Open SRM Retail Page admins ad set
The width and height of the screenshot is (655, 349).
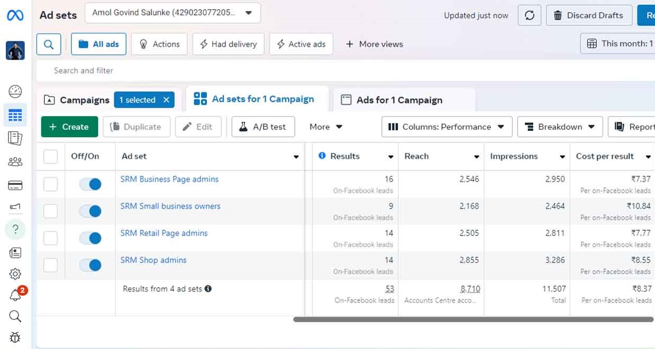point(164,233)
